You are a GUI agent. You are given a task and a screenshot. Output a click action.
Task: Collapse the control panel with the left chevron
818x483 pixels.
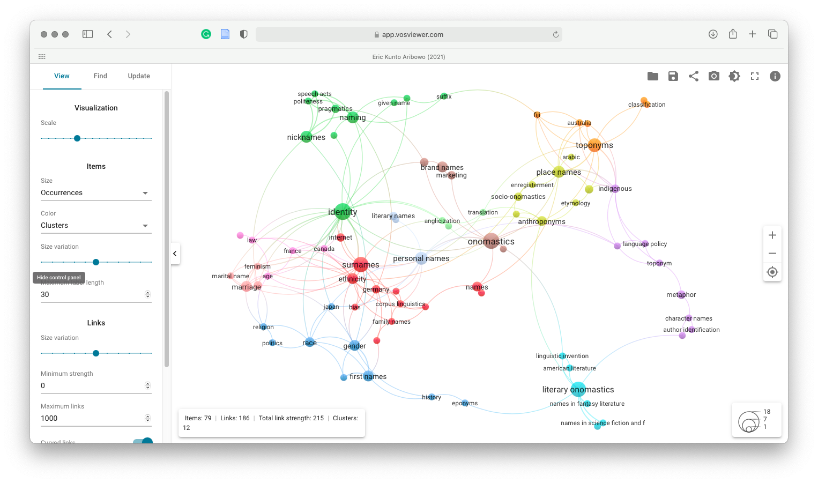(x=175, y=253)
